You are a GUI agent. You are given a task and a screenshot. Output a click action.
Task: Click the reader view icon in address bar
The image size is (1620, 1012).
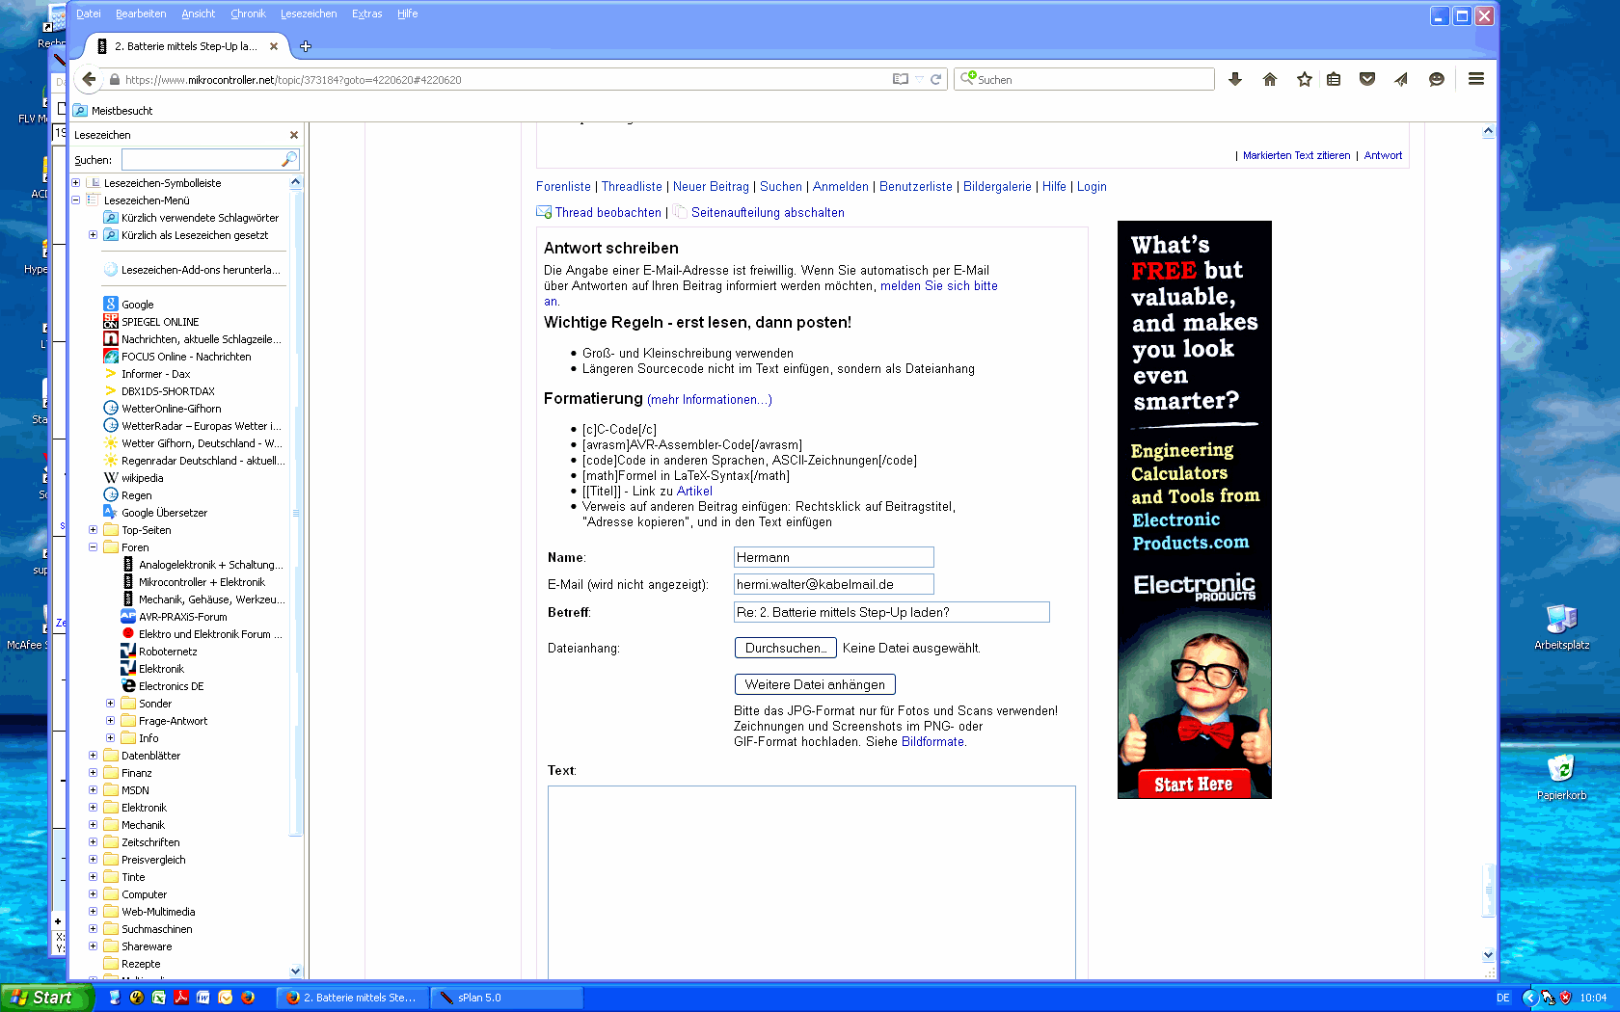901,79
